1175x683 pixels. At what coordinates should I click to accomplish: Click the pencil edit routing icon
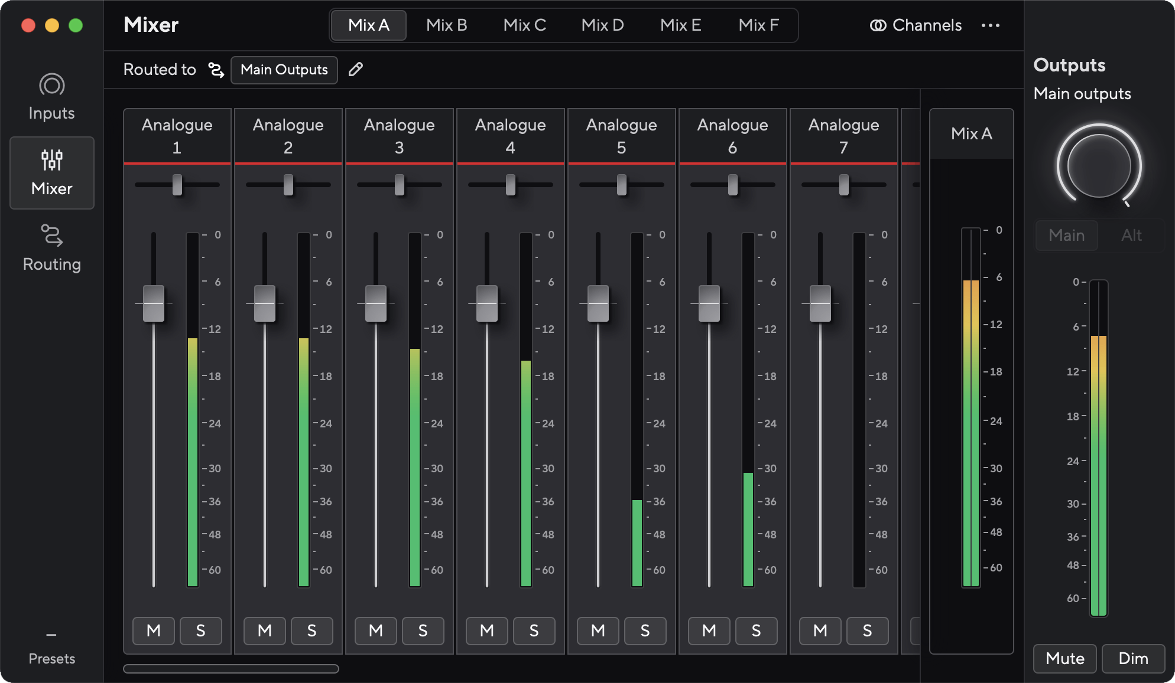click(355, 70)
